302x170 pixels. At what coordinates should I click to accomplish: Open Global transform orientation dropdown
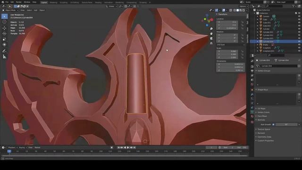[x=111, y=6]
